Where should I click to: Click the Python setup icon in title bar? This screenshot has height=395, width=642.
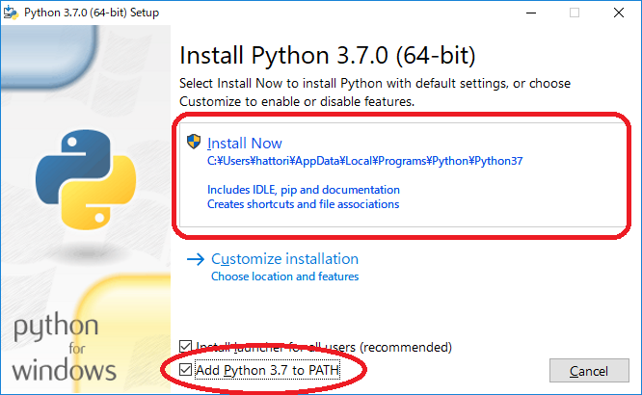pos(11,13)
